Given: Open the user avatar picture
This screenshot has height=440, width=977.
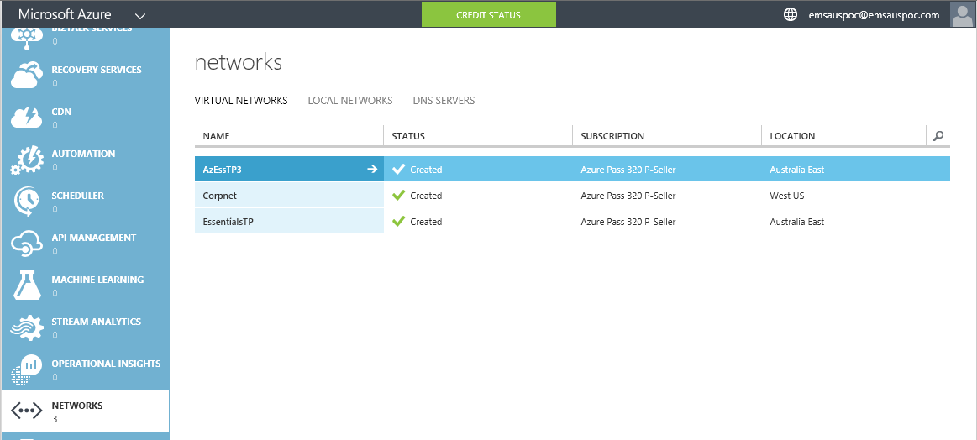Looking at the screenshot, I should 963,14.
